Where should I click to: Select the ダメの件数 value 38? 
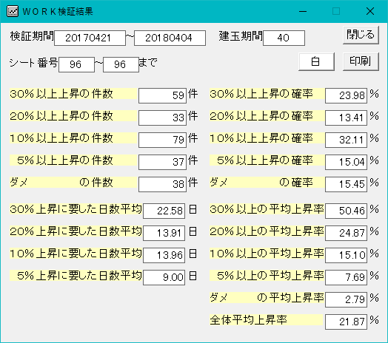tap(162, 184)
